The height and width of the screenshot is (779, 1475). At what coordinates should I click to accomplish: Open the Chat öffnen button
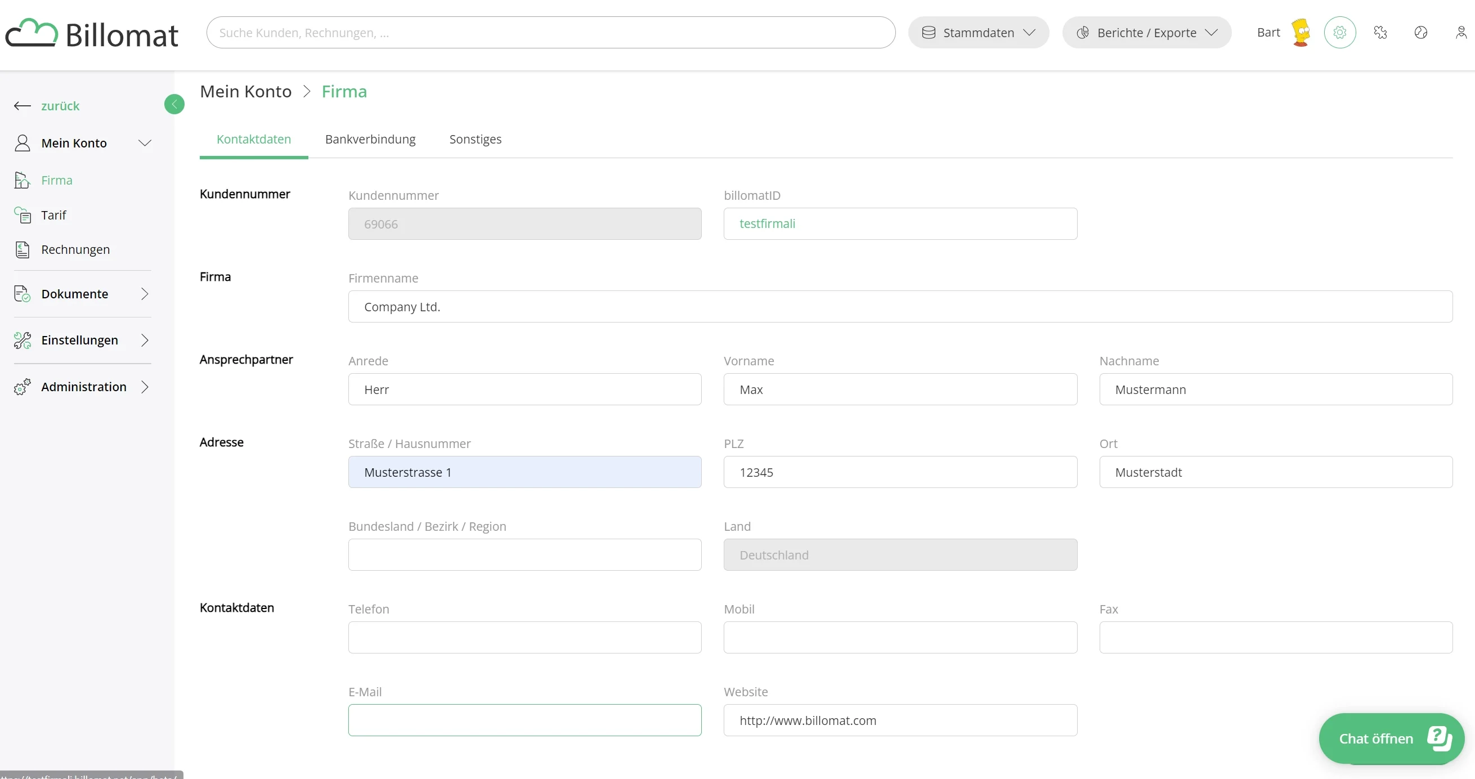(x=1391, y=738)
